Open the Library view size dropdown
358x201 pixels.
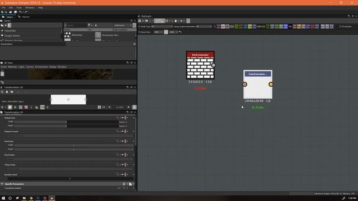pyautogui.click(x=123, y=25)
